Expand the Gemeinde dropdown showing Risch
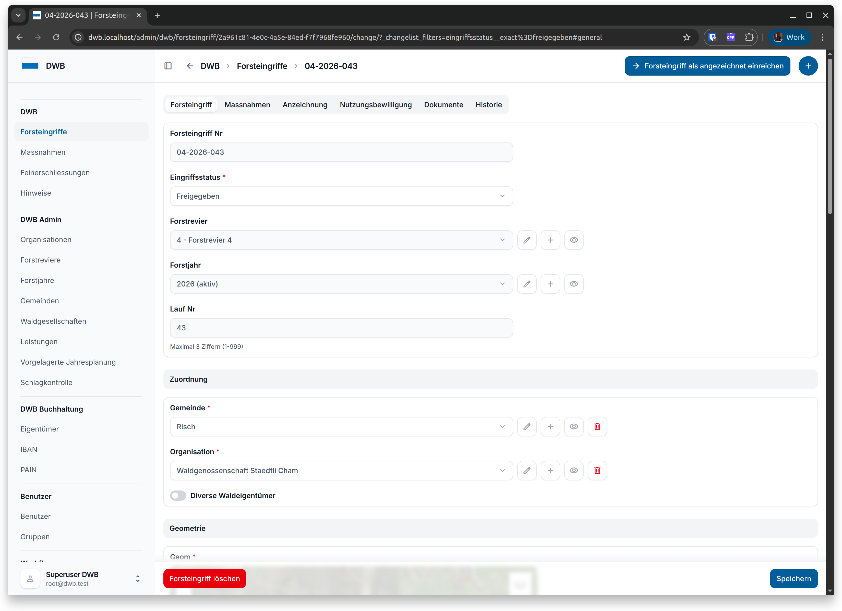The height and width of the screenshot is (611, 842). [x=341, y=426]
